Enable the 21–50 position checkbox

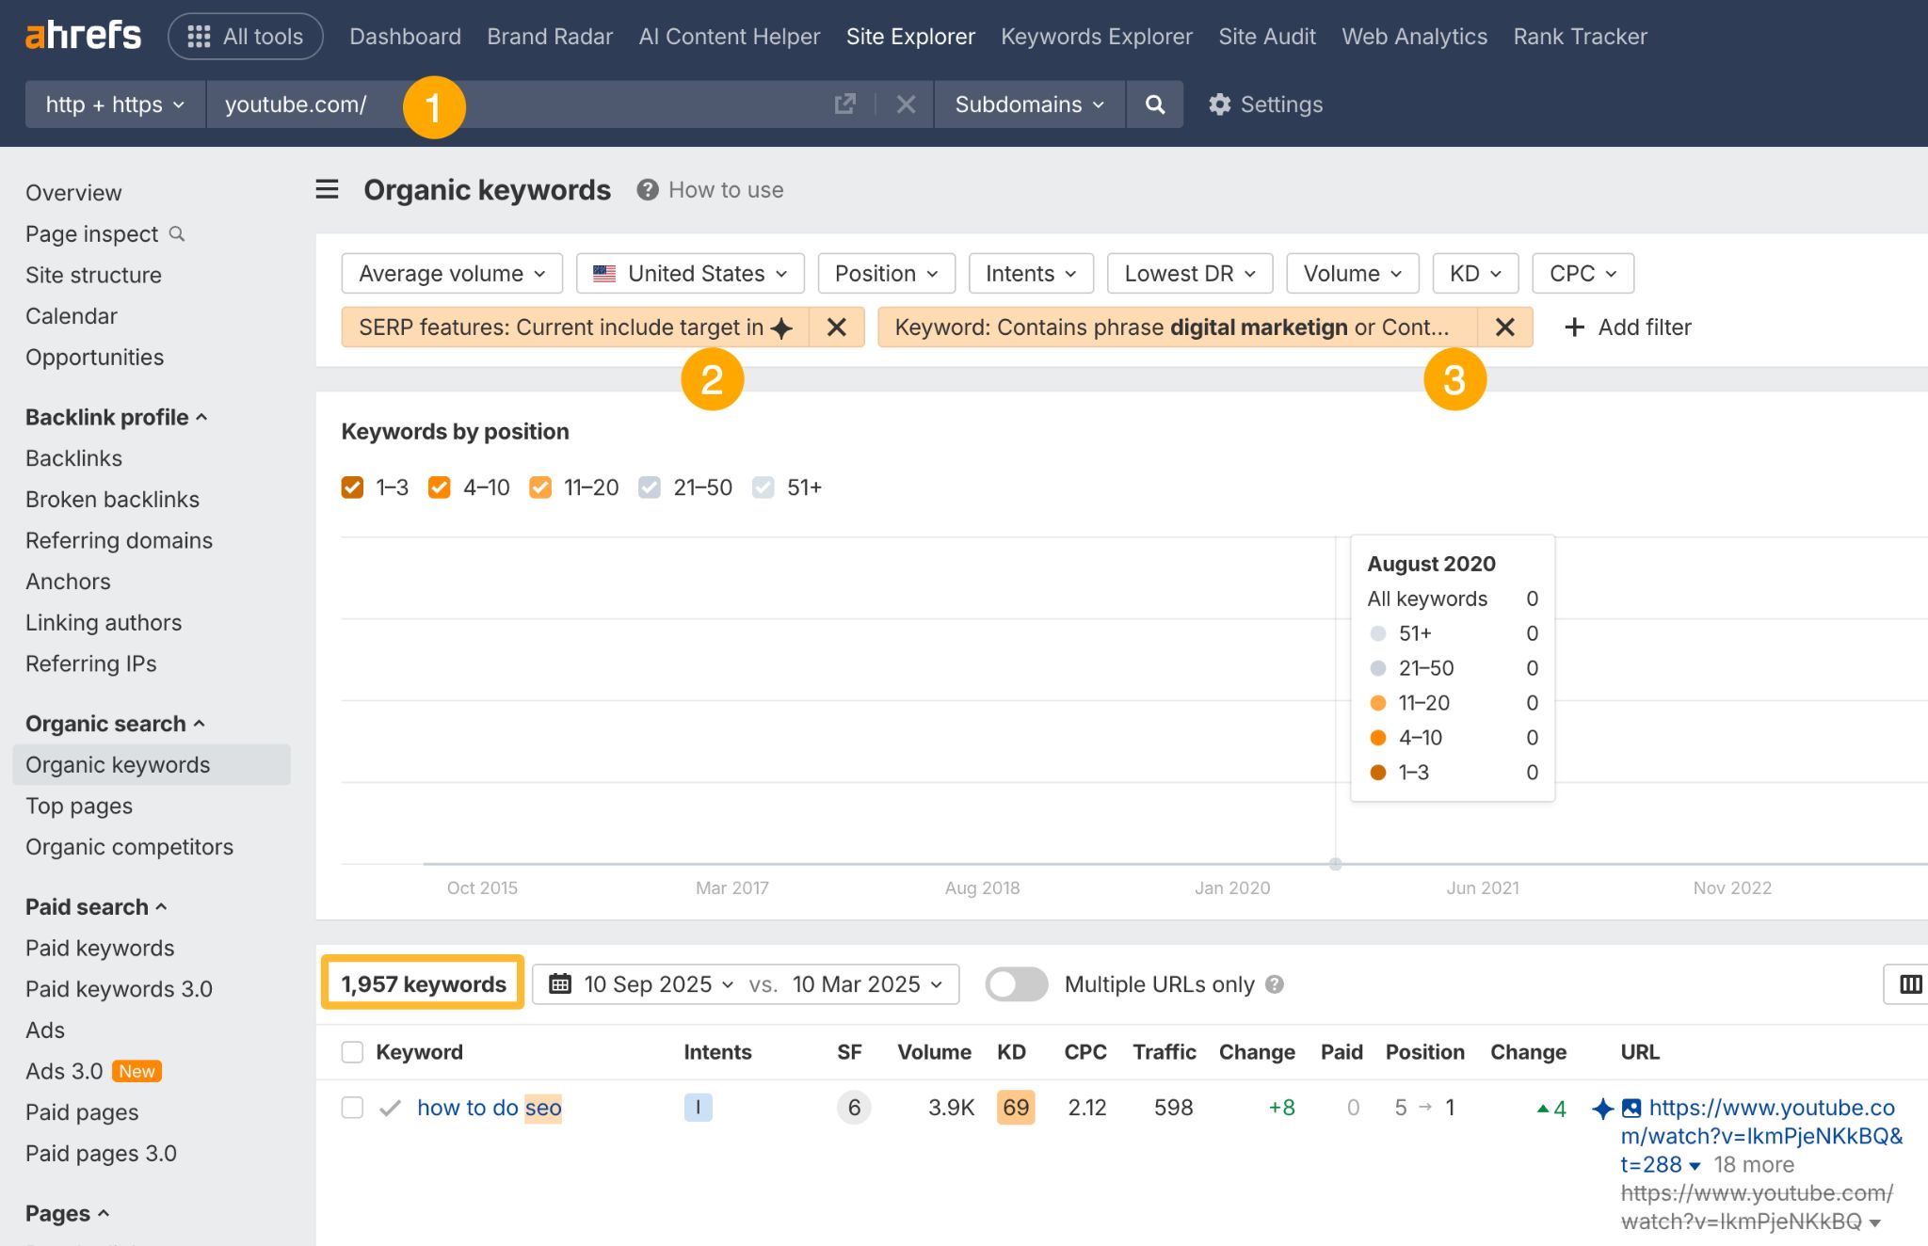coord(650,487)
